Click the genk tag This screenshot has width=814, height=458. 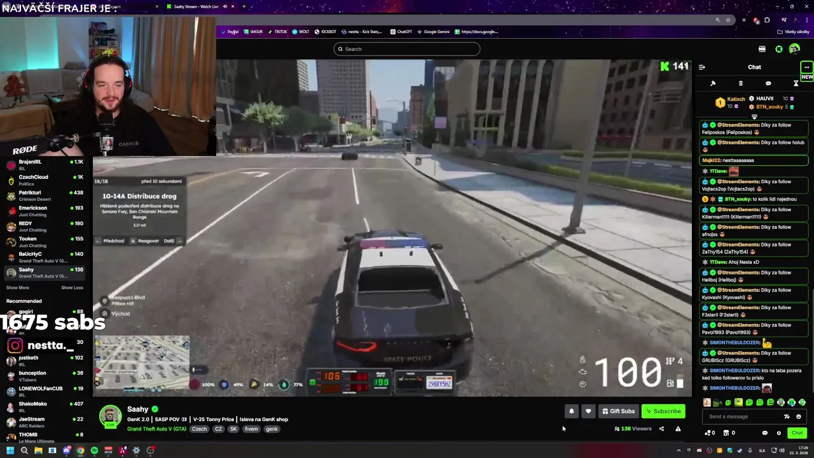(x=272, y=429)
